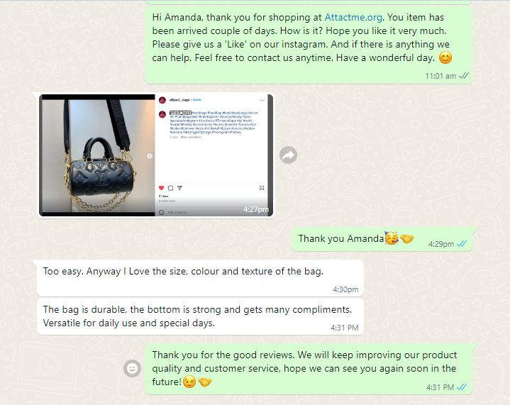Click the profile avatar in the post header
The height and width of the screenshot is (405, 510).
(162, 100)
